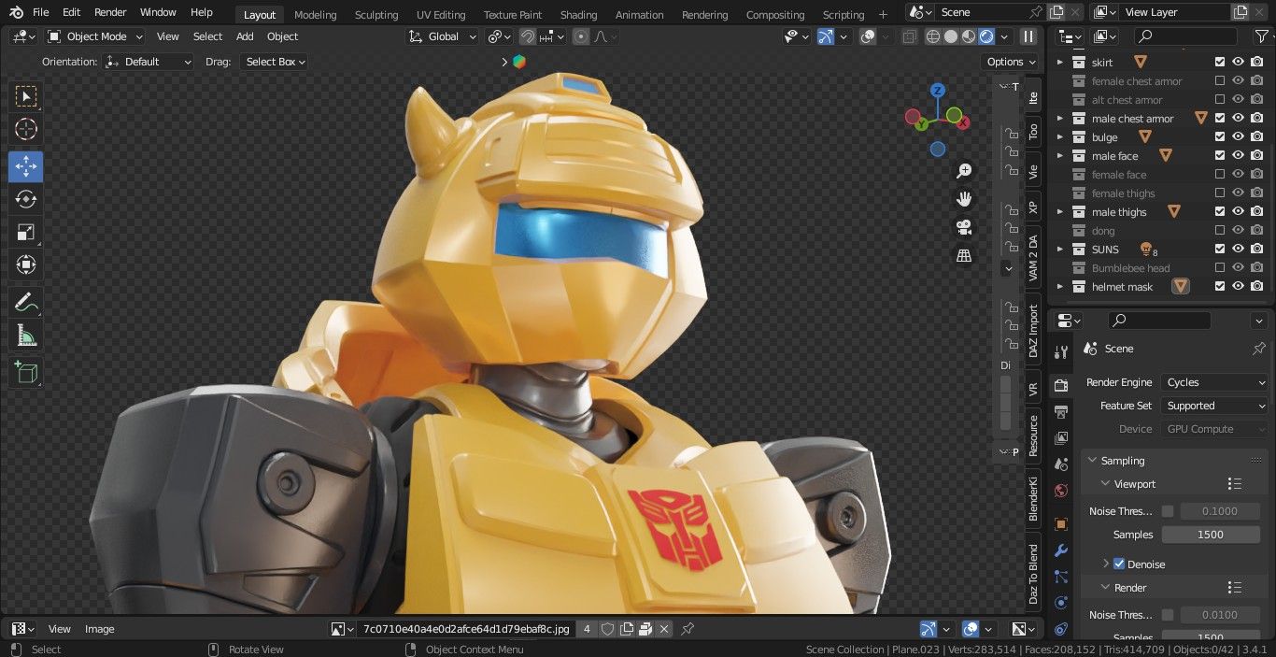Open Drag Select Box dropdown
The height and width of the screenshot is (657, 1276).
[275, 62]
